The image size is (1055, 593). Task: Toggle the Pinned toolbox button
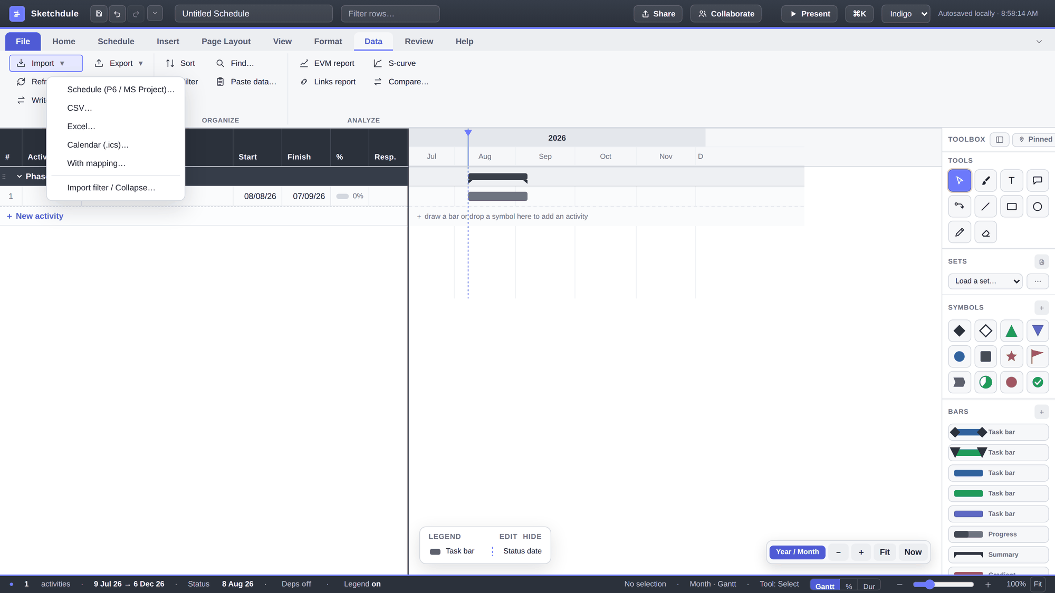[1034, 139]
